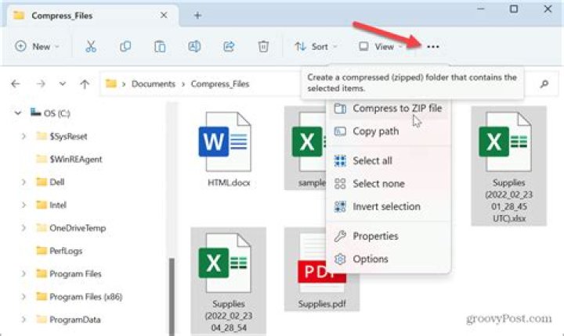
Task: Click the Delete trash can icon
Action: [x=264, y=47]
